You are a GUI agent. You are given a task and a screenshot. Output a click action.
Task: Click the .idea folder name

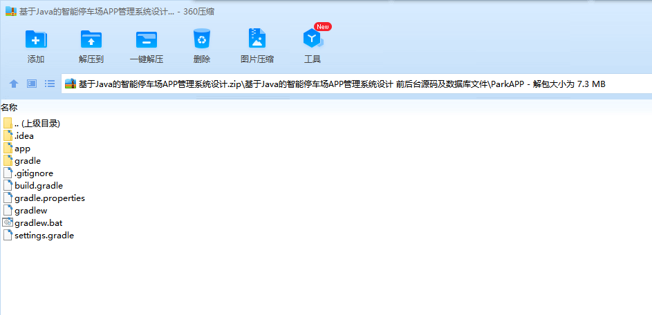pos(24,136)
